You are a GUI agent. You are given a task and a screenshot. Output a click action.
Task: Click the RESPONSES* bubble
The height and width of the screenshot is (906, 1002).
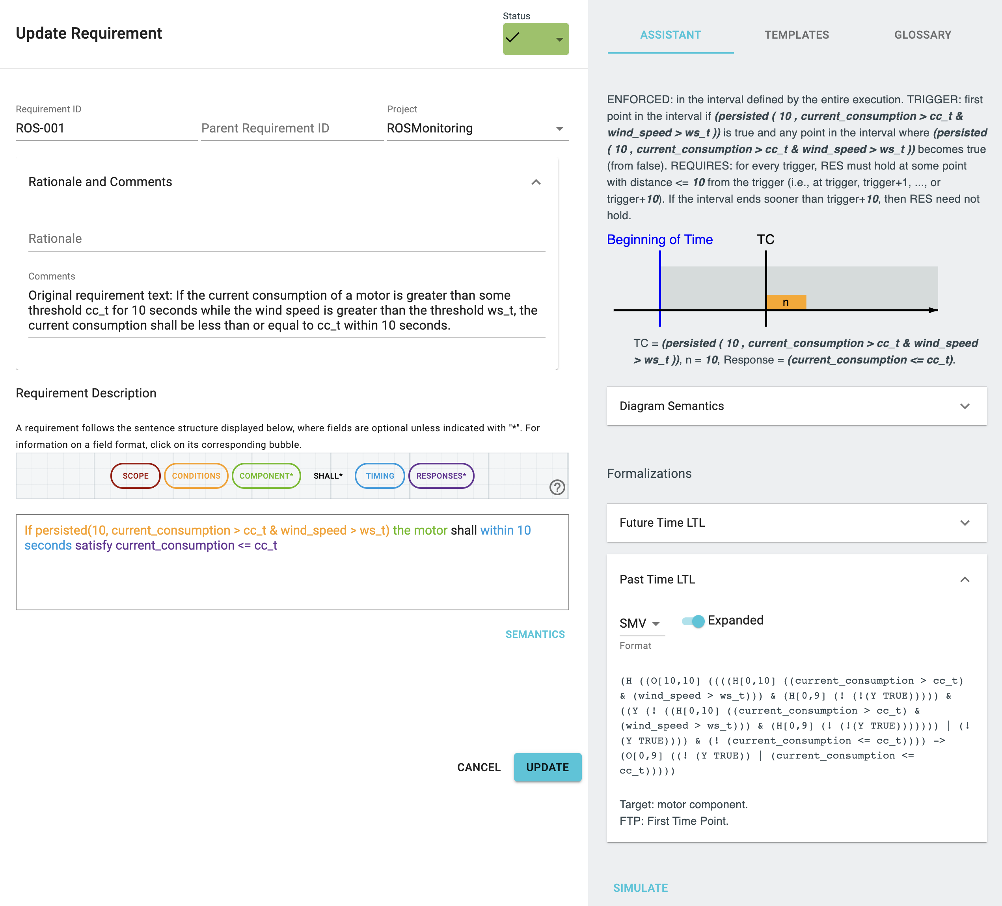[x=441, y=476]
